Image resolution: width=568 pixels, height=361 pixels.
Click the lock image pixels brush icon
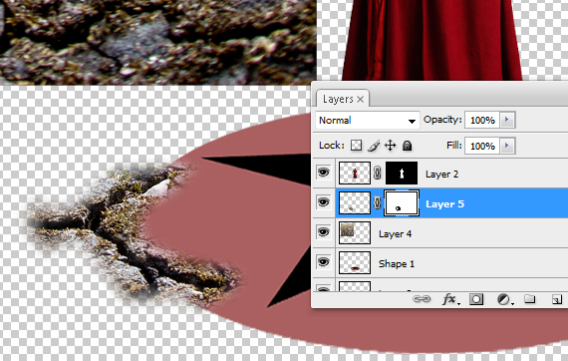(x=374, y=146)
